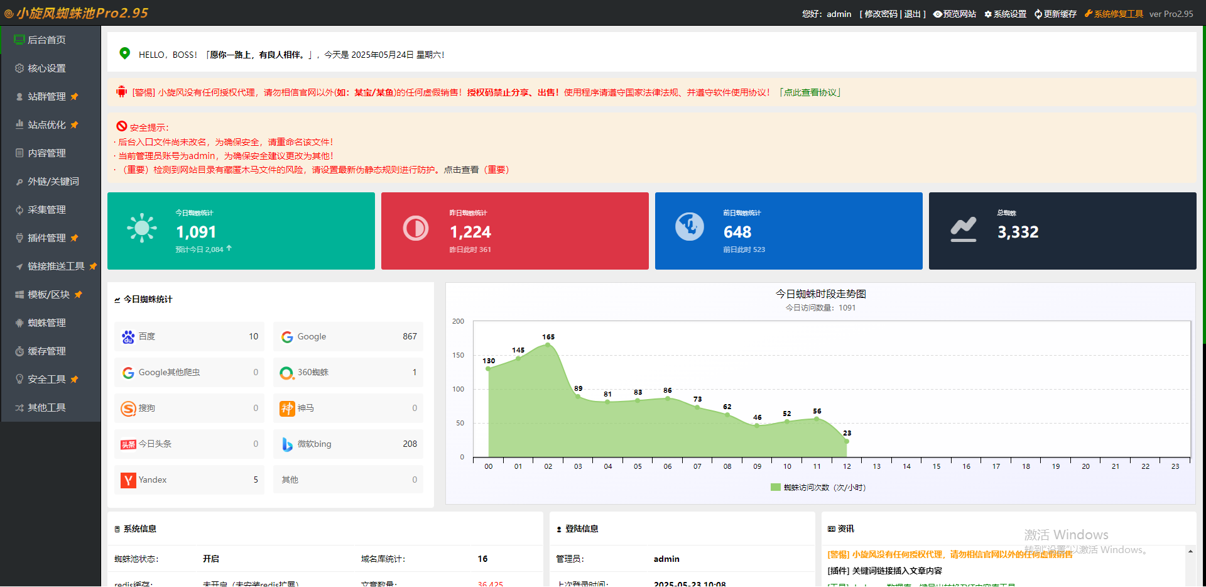Open the 点此查看协议 link

point(810,92)
